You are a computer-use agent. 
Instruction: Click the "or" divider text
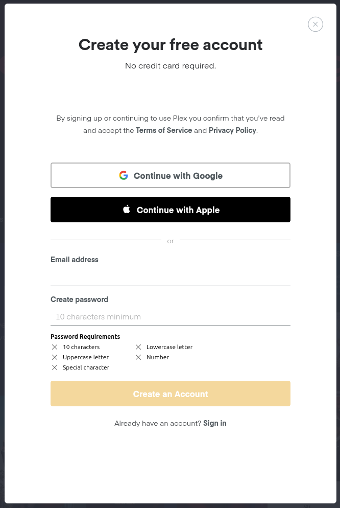[171, 241]
